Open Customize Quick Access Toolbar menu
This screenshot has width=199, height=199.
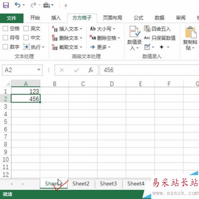point(66,5)
